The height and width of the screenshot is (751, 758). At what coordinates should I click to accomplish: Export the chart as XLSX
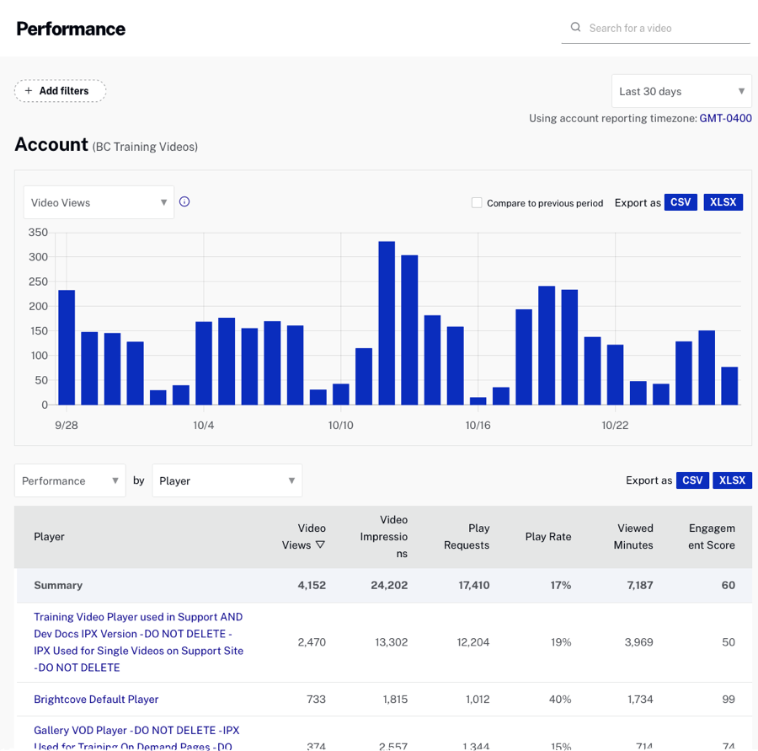tap(723, 201)
